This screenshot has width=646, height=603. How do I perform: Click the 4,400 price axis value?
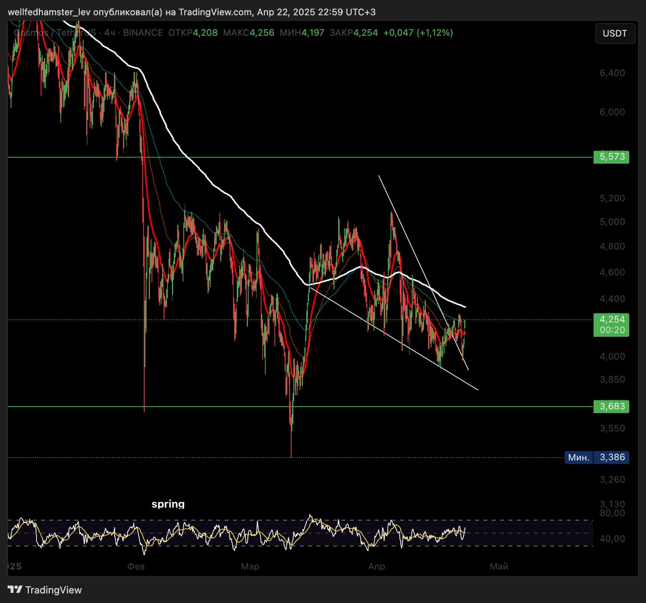pyautogui.click(x=612, y=299)
